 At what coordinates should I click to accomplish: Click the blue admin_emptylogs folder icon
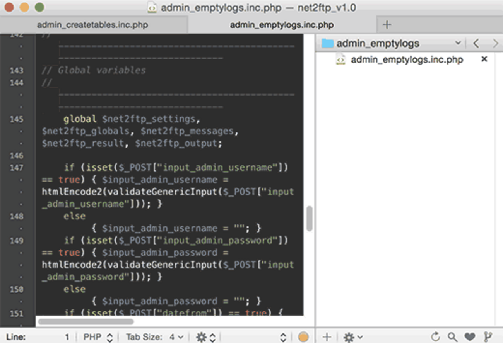pyautogui.click(x=328, y=43)
